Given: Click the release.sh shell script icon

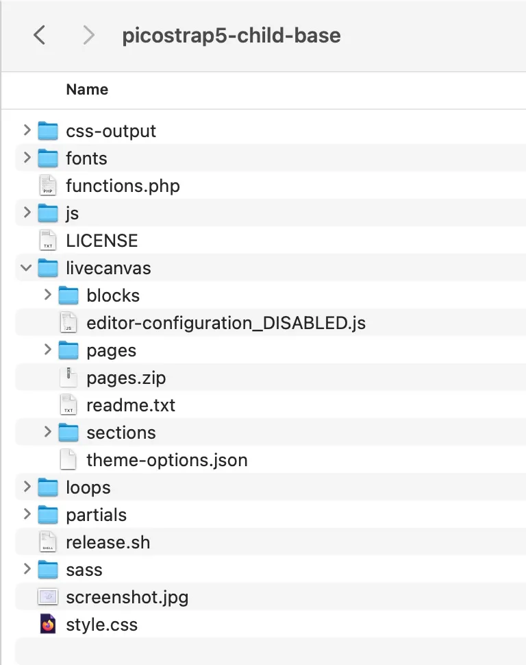Looking at the screenshot, I should point(47,542).
